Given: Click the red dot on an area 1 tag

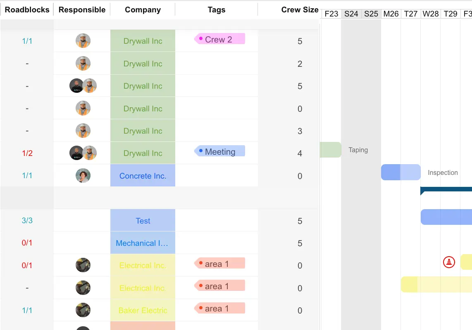Looking at the screenshot, I should click(200, 263).
